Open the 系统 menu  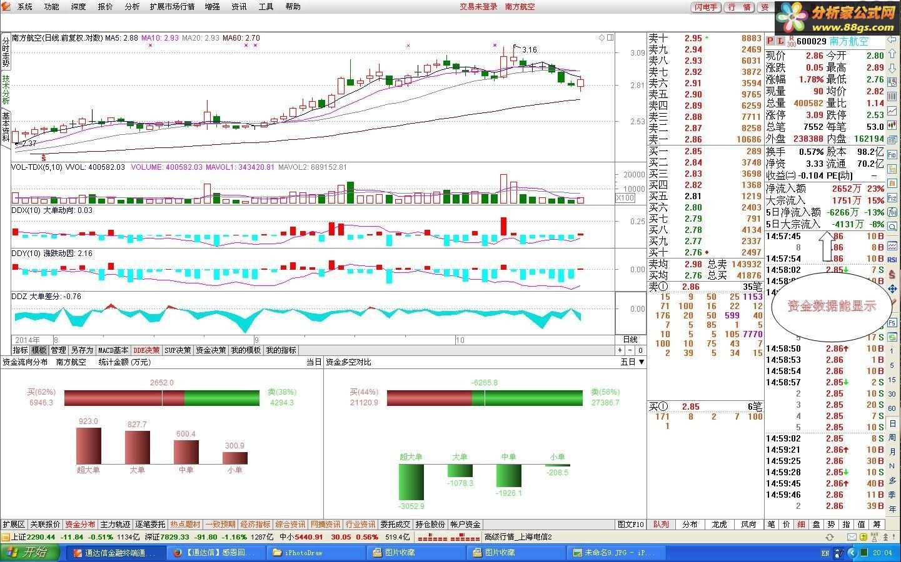pyautogui.click(x=25, y=6)
